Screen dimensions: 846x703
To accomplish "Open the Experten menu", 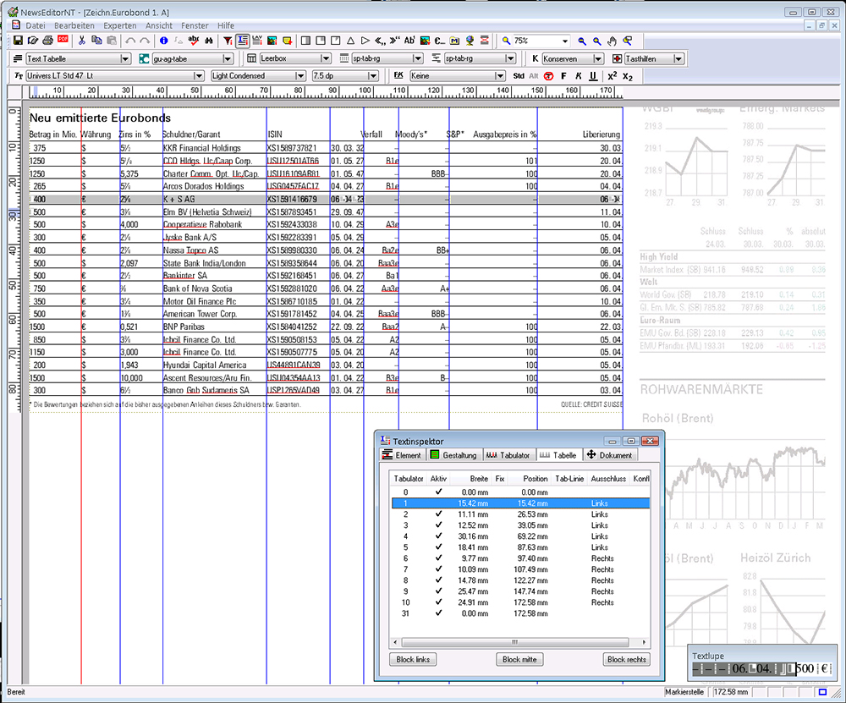I will coord(120,25).
